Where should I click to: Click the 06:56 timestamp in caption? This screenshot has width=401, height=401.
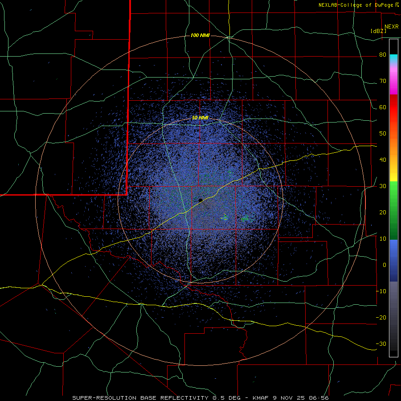tap(319, 398)
